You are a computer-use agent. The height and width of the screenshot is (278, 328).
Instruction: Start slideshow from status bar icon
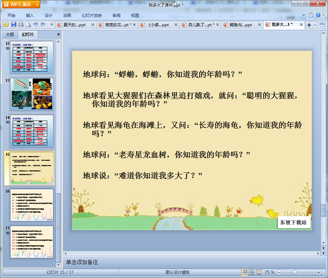click(x=259, y=272)
